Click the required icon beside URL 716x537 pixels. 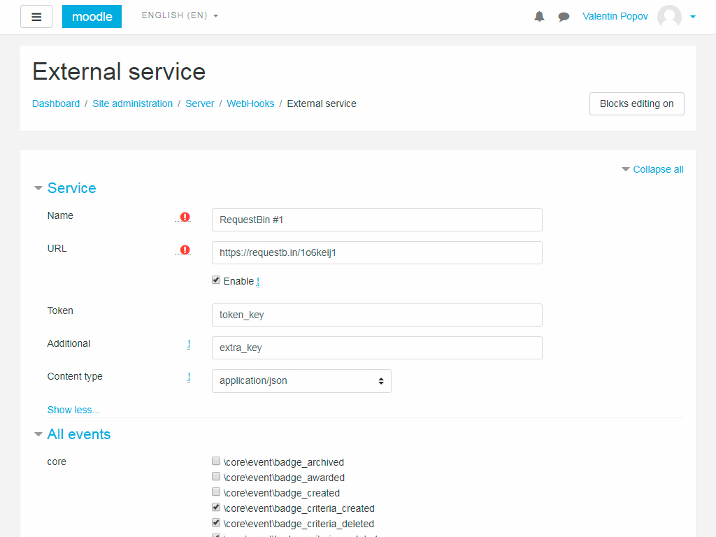click(185, 250)
